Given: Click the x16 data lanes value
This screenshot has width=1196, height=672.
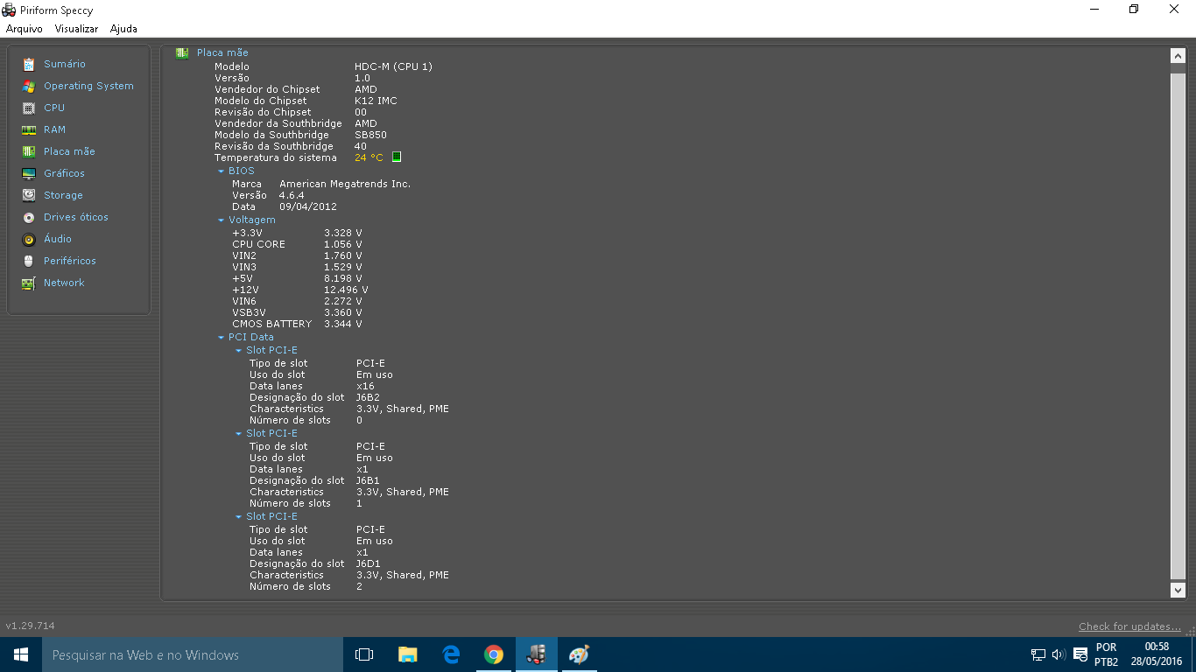Looking at the screenshot, I should coord(365,386).
